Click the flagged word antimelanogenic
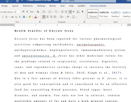The height and width of the screenshot is (102, 131). pyautogui.click(x=91, y=45)
